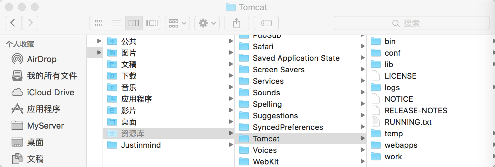Go forward with the right chevron button
The width and height of the screenshot is (495, 167).
coord(30,23)
